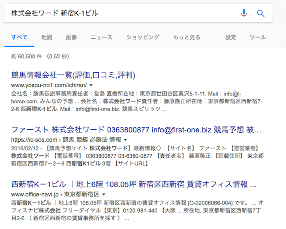Expand the dropdown arrow beside the ic-sos.com URL
Image resolution: width=286 pixels, height=229 pixels.
pos(125,140)
